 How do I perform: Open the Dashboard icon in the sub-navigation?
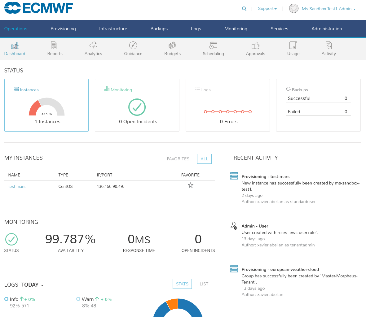coord(15,46)
